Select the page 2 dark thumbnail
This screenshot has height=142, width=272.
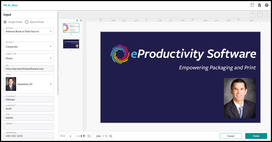pyautogui.click(x=71, y=44)
